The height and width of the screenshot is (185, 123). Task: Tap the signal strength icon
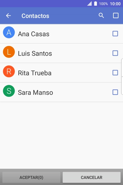90,4
